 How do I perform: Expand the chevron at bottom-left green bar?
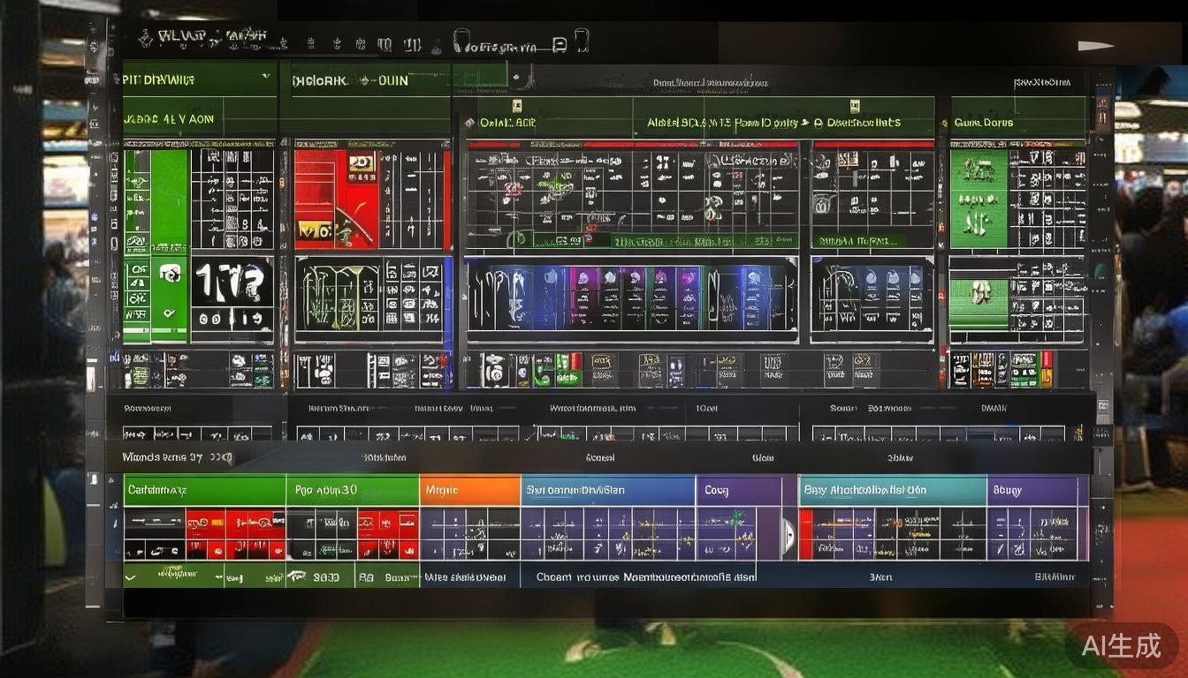point(131,576)
